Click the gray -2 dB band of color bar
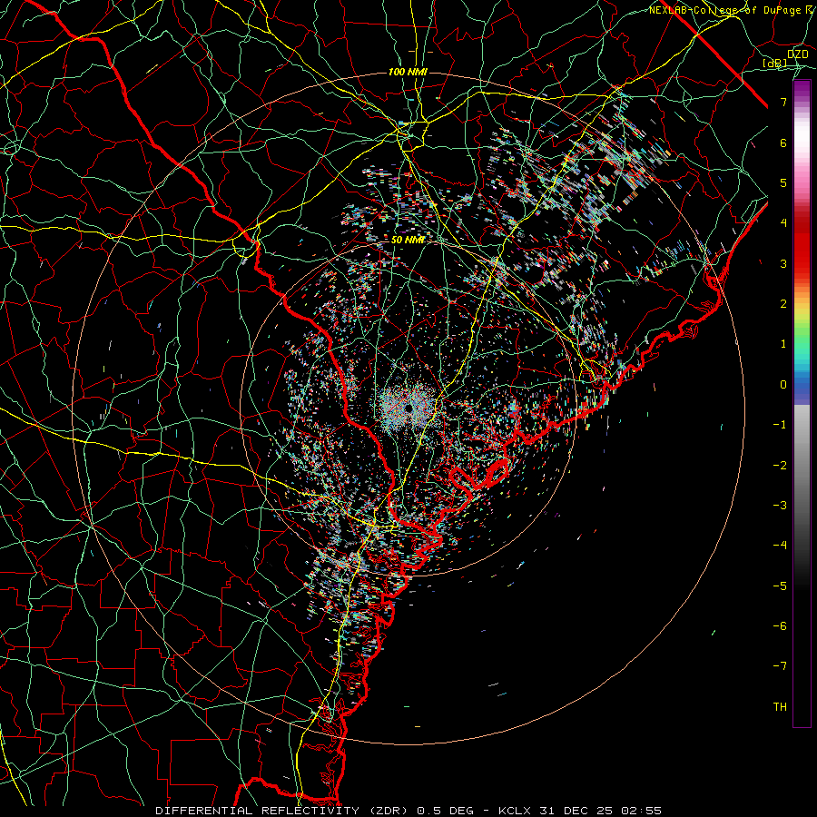The image size is (817, 817). 802,466
